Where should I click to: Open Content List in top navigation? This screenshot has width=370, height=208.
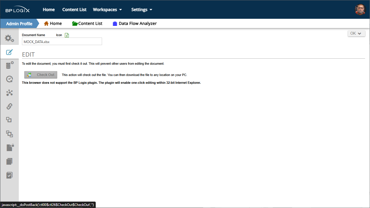(x=74, y=10)
